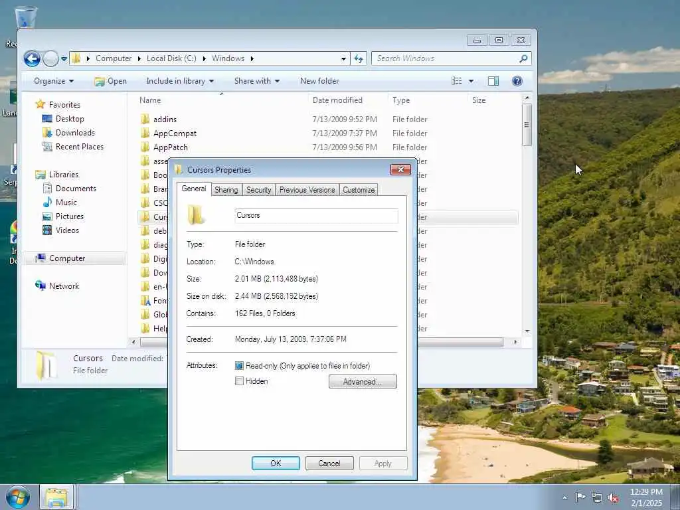Click Open in the Explorer toolbar
Image resolution: width=680 pixels, height=510 pixels.
point(111,81)
